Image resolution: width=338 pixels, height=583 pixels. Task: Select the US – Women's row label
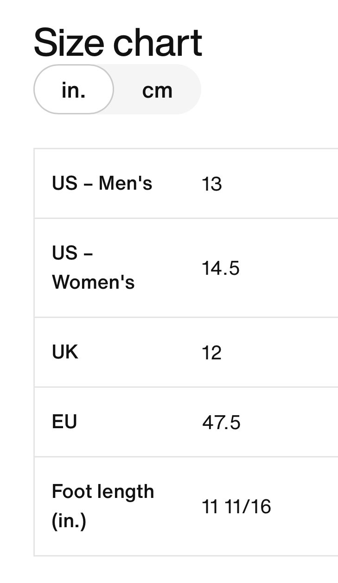click(x=93, y=268)
